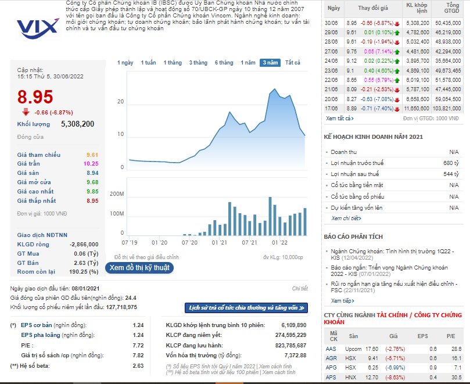Viewport: 470px width, 384px height.
Task: Open 'Ngành Chứng khoán: Tình hình thị trường 1Q22' report
Action: 392,254
